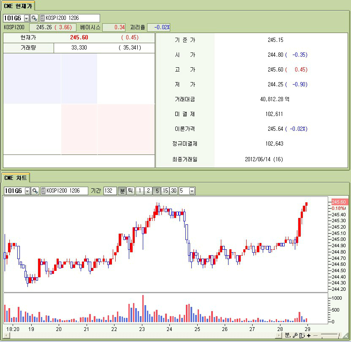Adjust the chart zoom slider handle
Viewport: 351px width, 342px height.
coord(339,335)
